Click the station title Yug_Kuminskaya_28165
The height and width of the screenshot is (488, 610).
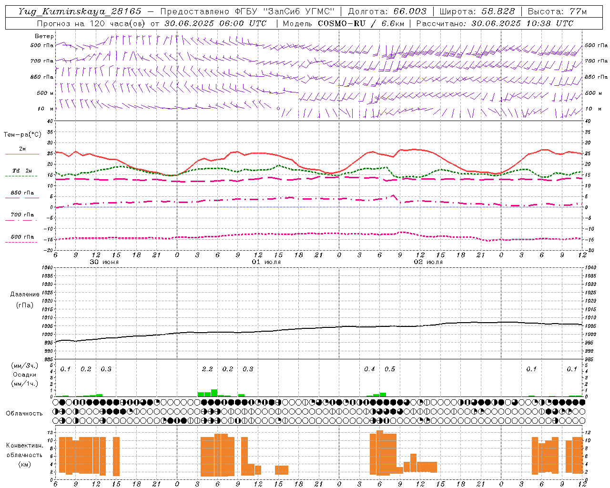[x=80, y=11]
